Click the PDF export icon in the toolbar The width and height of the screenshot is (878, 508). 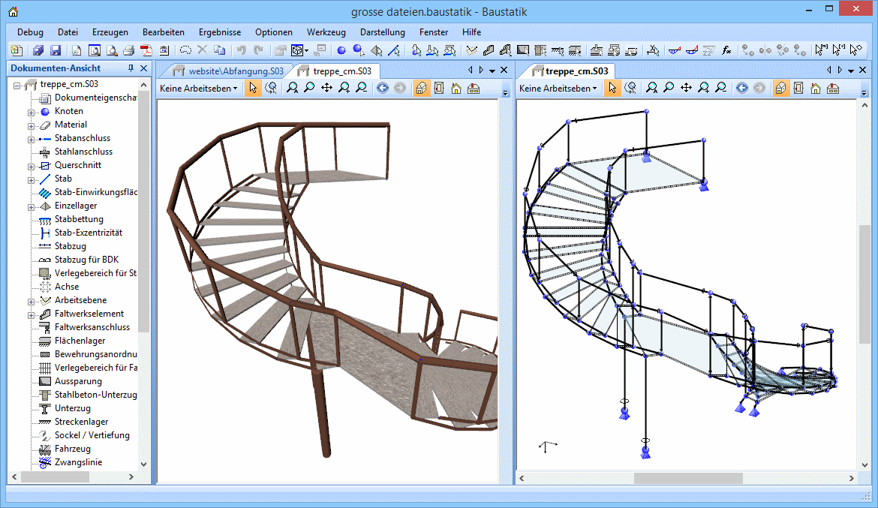click(146, 51)
